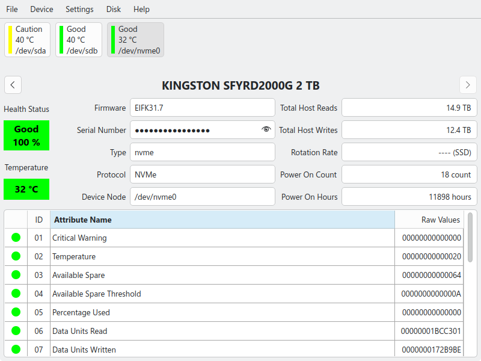Reveal serial number with eye icon
Image resolution: width=481 pixels, height=361 pixels.
pyautogui.click(x=266, y=129)
